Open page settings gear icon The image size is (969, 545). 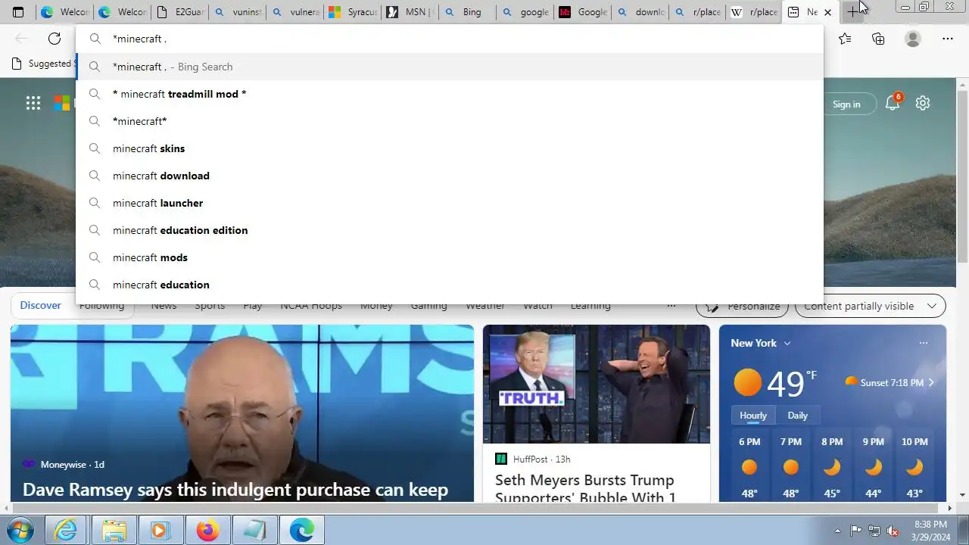coord(922,104)
